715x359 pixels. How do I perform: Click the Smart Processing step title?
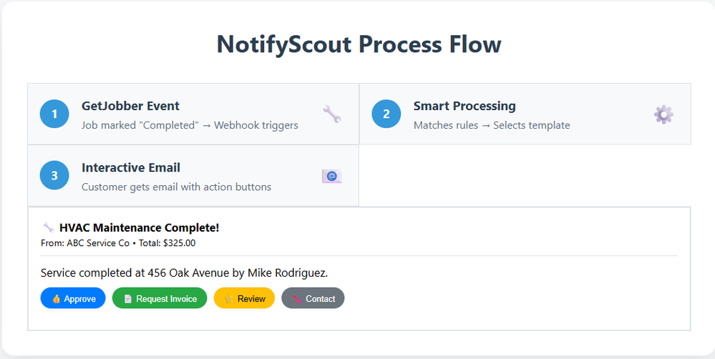pyautogui.click(x=464, y=106)
